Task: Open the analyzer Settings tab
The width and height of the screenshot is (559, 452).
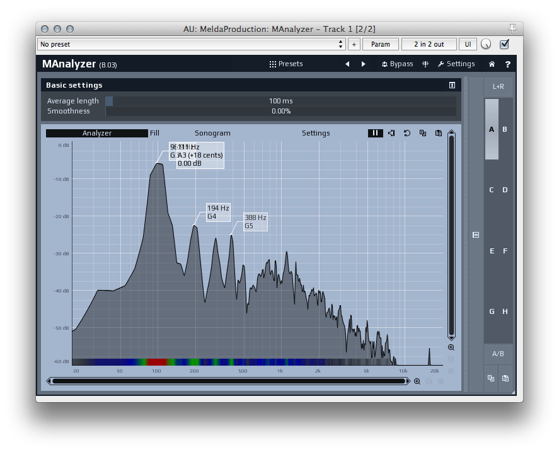Action: (316, 133)
